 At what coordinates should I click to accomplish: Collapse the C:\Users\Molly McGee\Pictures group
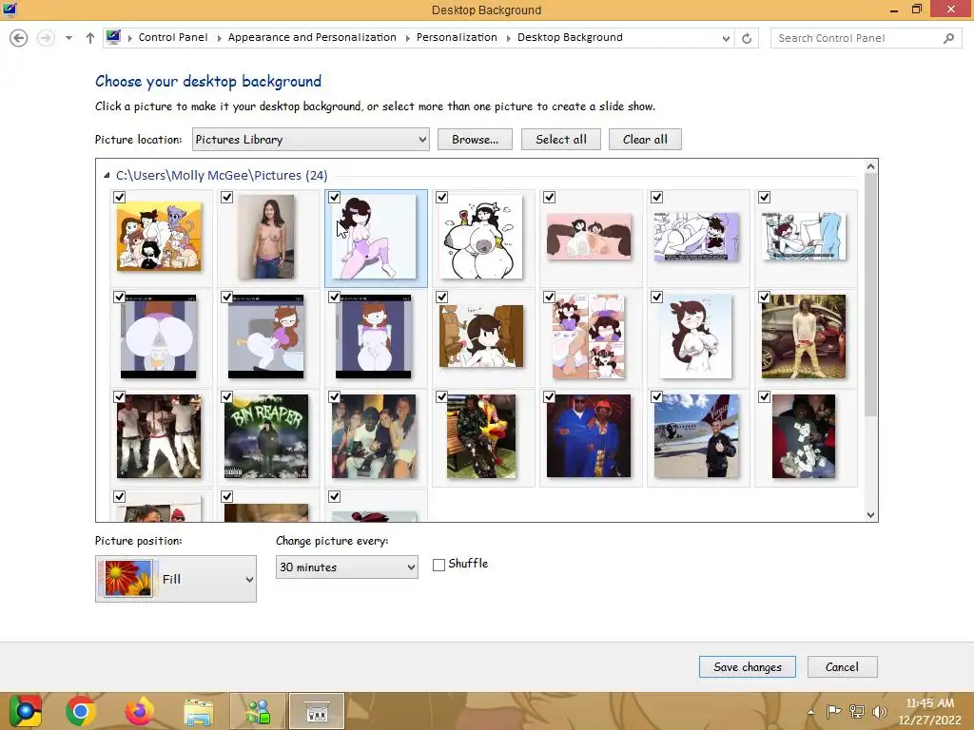click(x=107, y=176)
